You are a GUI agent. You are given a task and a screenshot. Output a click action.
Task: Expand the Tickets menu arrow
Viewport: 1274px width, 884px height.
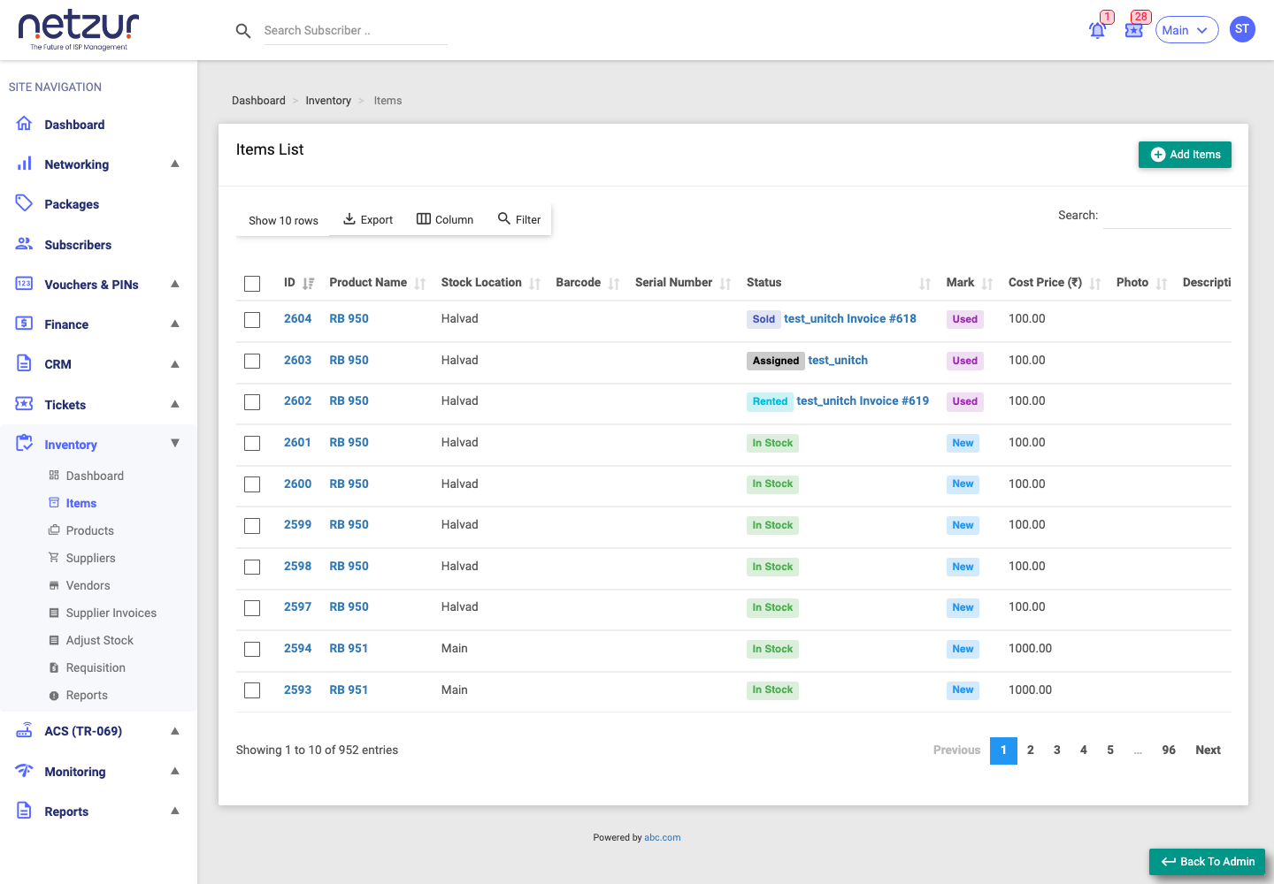coord(175,404)
